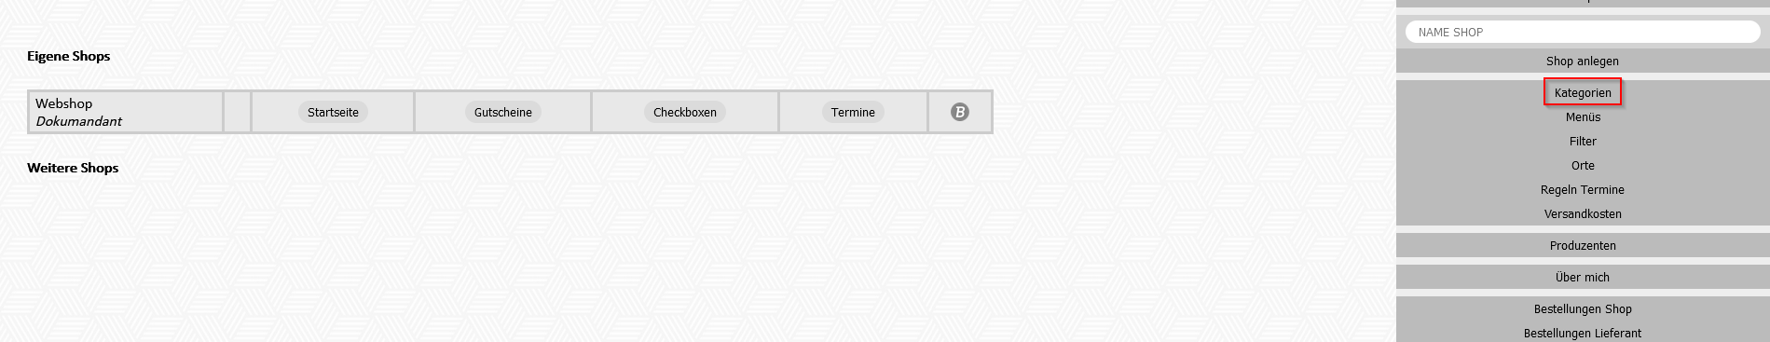This screenshot has width=1770, height=342.
Task: Select Filter from the sidebar list
Action: click(1583, 141)
